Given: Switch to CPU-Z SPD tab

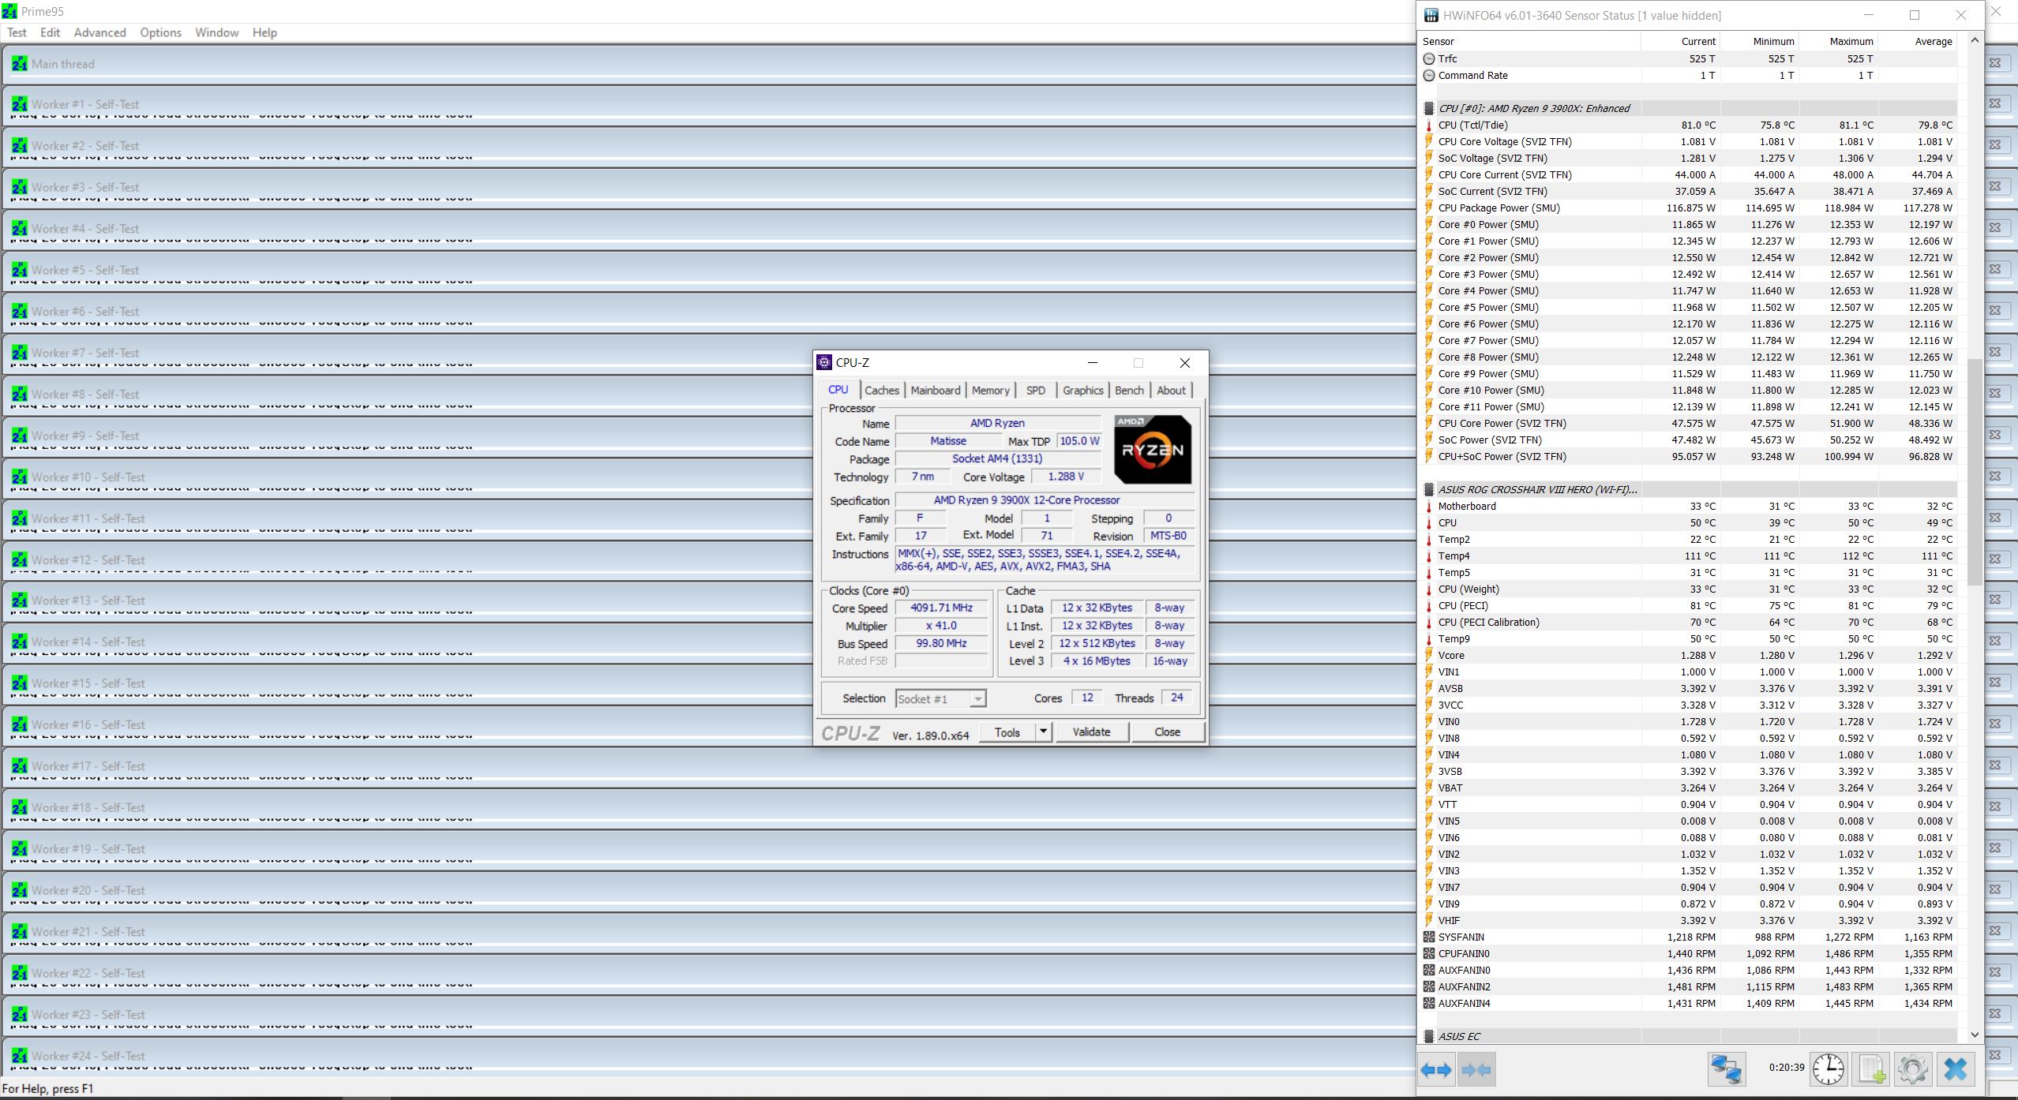Looking at the screenshot, I should (x=1035, y=390).
